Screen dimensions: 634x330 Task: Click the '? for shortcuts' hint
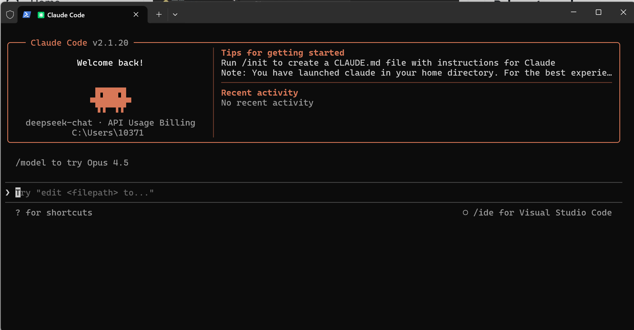[54, 213]
